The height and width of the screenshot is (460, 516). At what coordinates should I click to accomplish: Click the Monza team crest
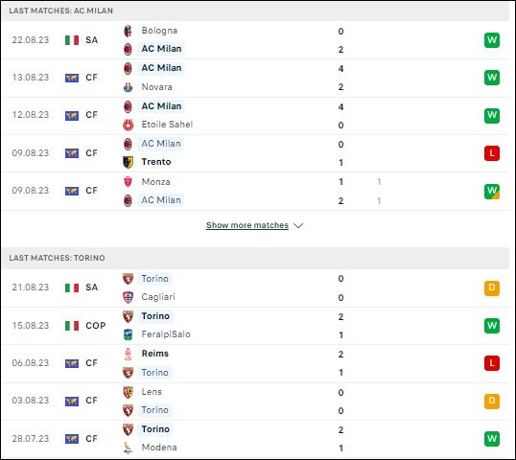[128, 182]
